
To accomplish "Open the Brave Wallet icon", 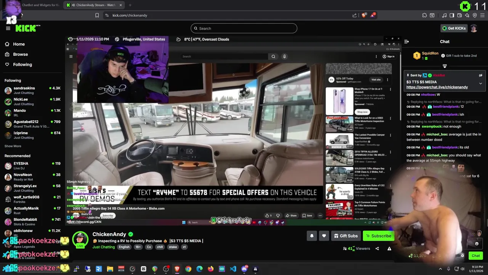I will [x=459, y=15].
